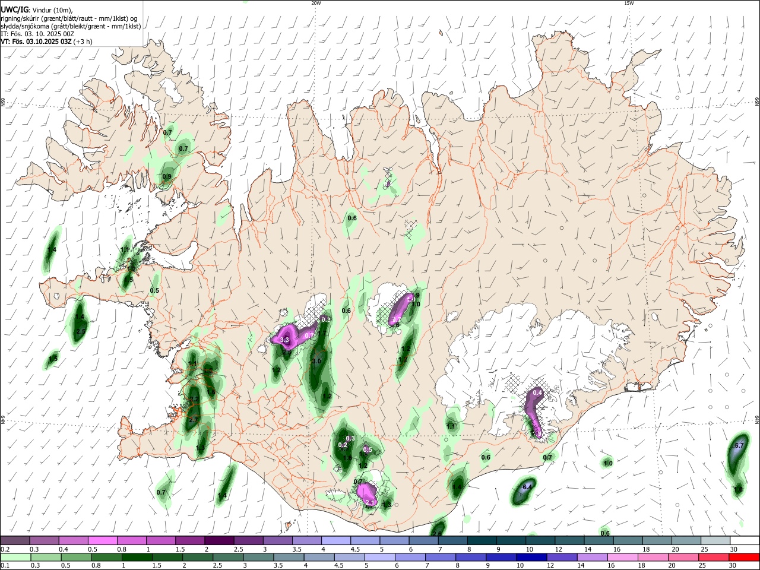Click the UWC/IG title heading
Image resolution: width=760 pixels, height=570 pixels.
coord(14,10)
